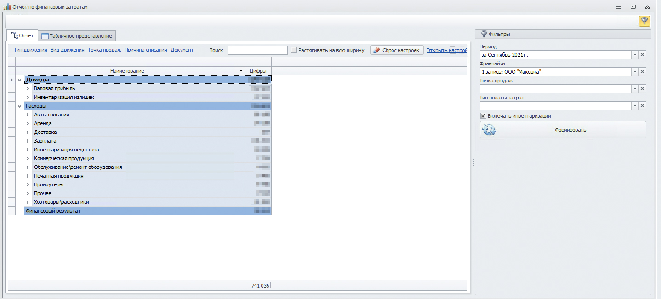Expand the Аренда row
The height and width of the screenshot is (299, 661).
pyautogui.click(x=28, y=124)
